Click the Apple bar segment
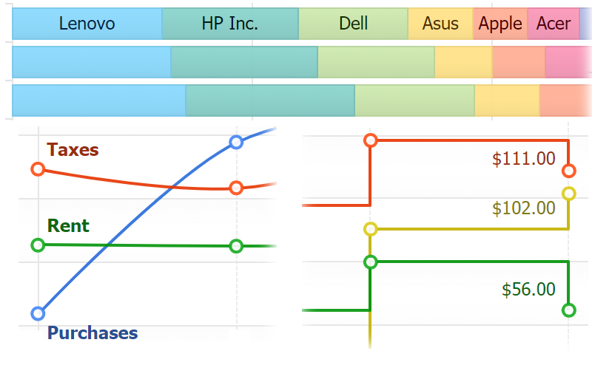Viewport: 592px width, 365px height. tap(500, 24)
